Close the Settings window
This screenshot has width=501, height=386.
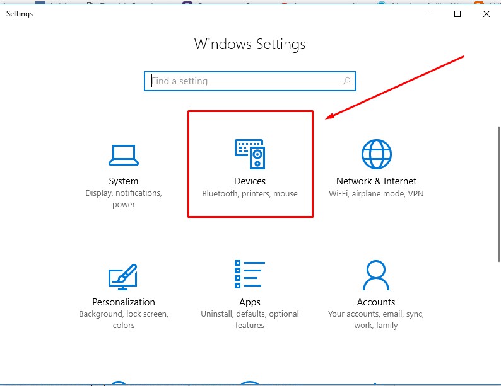pos(486,14)
